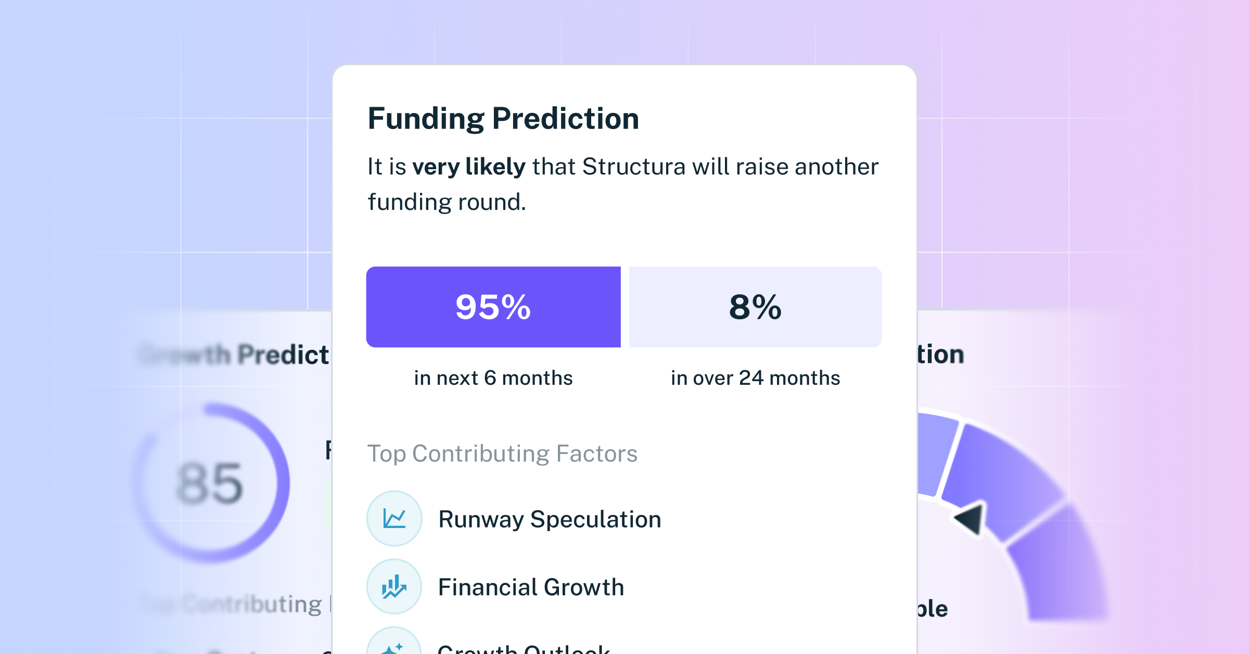The image size is (1249, 654).
Task: Click the 'very likely' bold text
Action: [469, 167]
